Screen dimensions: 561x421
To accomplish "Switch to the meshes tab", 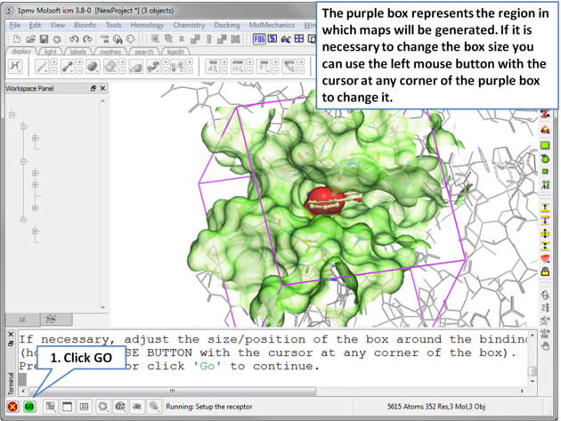I will (x=110, y=53).
